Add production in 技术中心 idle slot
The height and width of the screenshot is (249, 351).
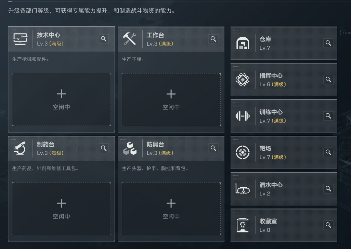(x=61, y=99)
